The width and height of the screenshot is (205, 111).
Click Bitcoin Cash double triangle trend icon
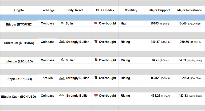pos(62,95)
